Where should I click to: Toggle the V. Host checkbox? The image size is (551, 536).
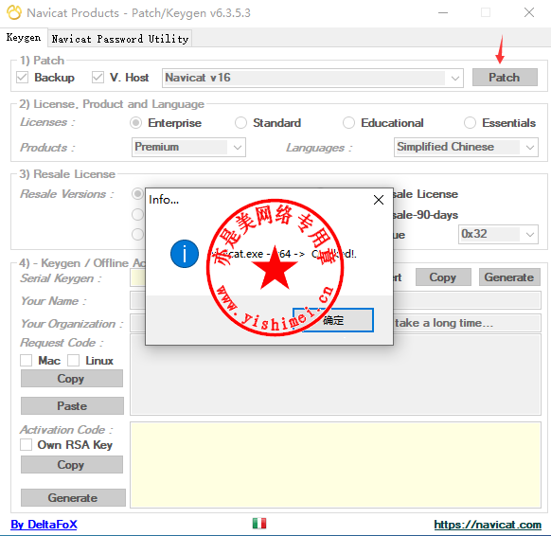click(98, 78)
